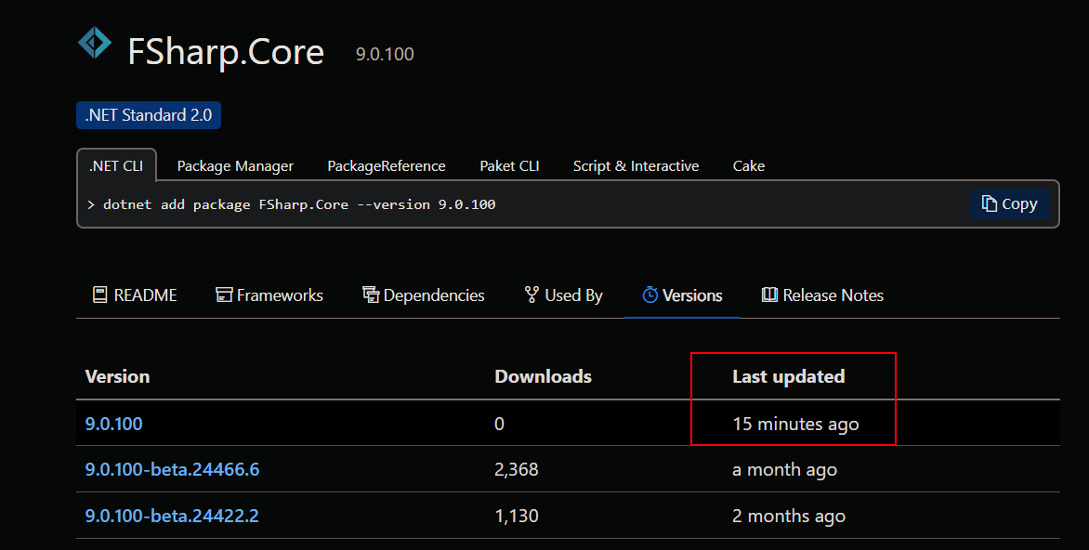Click the README book icon
The image size is (1089, 550).
99,295
